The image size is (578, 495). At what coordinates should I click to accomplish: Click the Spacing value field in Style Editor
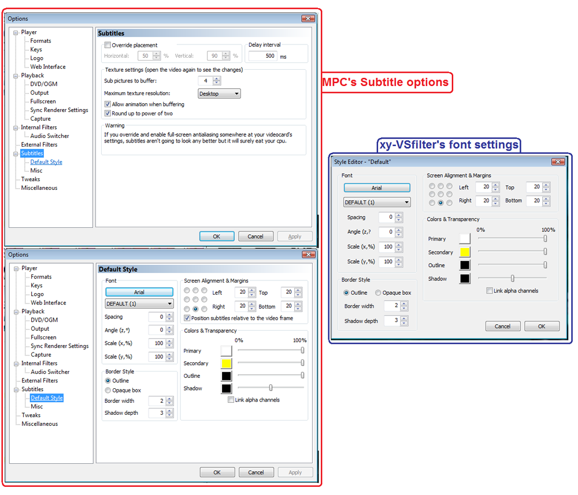tap(387, 217)
